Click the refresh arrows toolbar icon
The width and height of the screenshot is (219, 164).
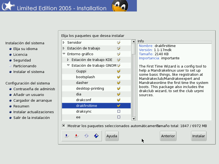pos(87,136)
